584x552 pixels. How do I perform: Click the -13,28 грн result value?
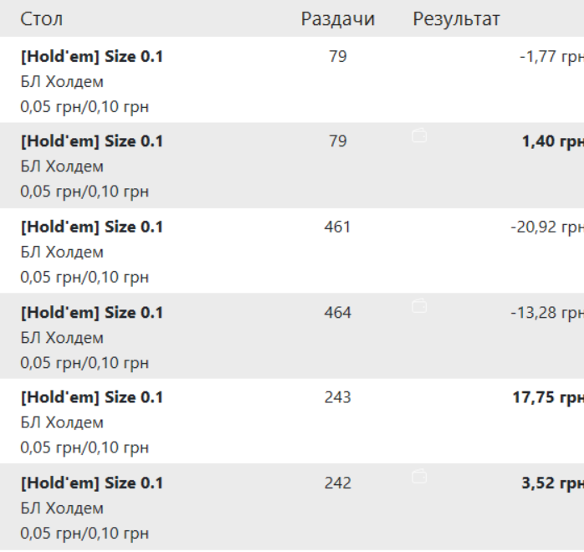(547, 313)
